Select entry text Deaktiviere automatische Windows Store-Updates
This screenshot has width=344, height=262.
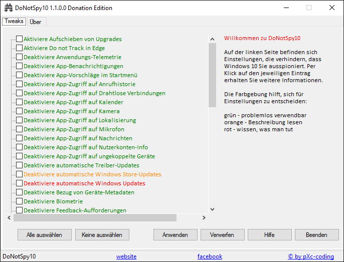[x=92, y=174]
